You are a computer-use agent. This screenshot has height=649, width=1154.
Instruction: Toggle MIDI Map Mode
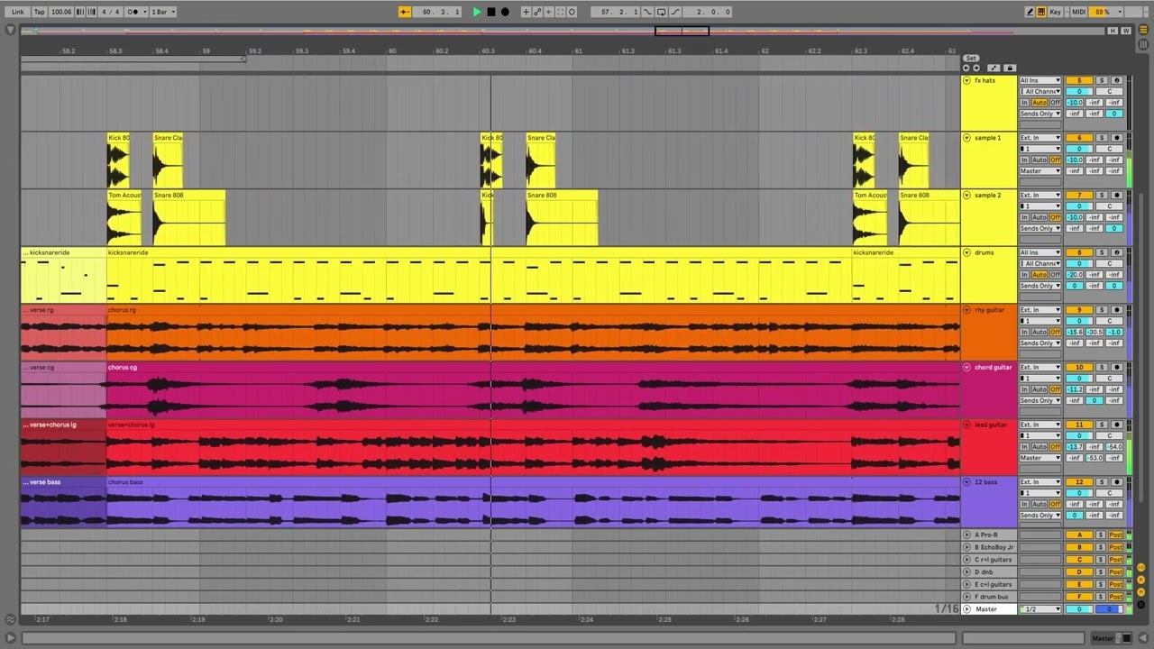point(1078,12)
